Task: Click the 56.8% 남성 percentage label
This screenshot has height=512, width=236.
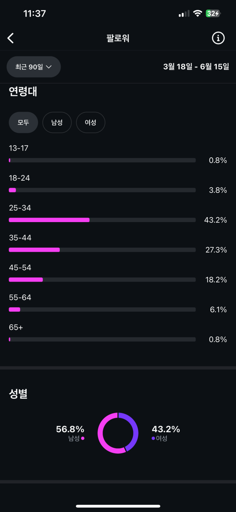Action: click(x=70, y=429)
